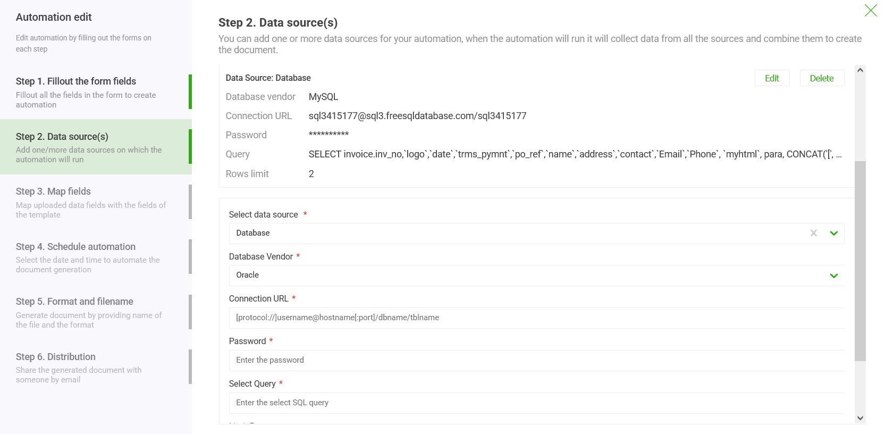Click the Enter the password field
885x434 pixels.
tap(536, 360)
